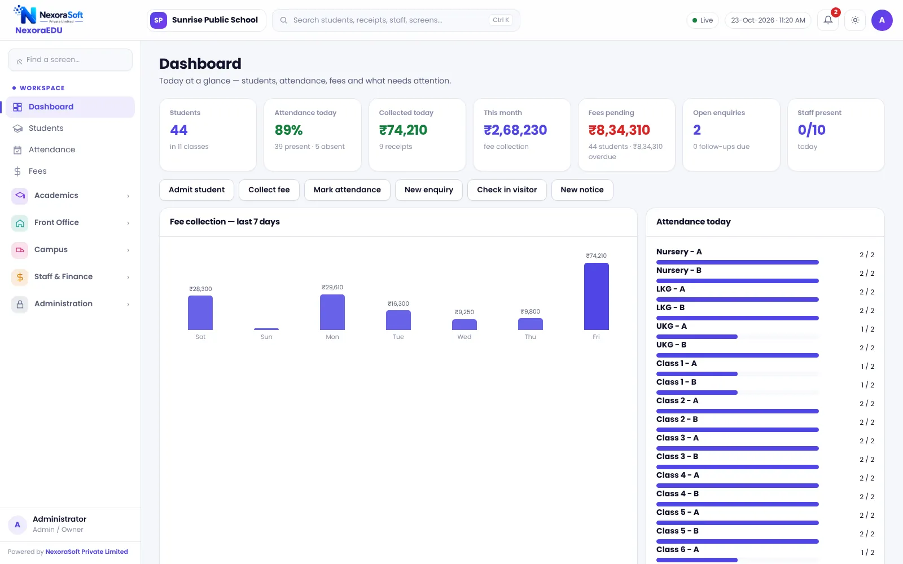Click the SP school badge icon

(159, 20)
